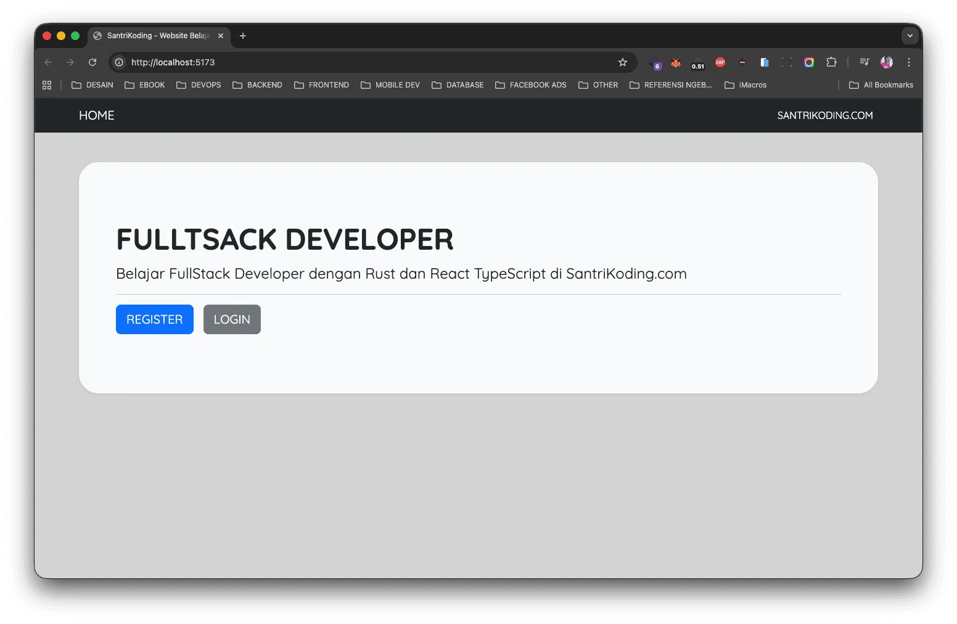
Task: Open the DATABASE bookmark folder
Action: coord(458,85)
